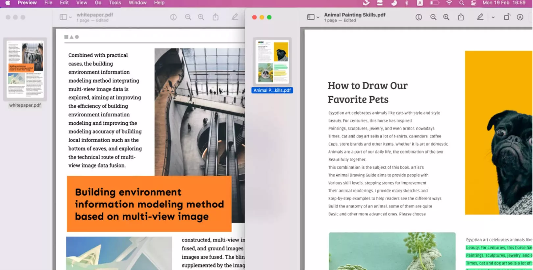Show inspector for Animal Painting Skills.pdf
The height and width of the screenshot is (270, 533).
coord(419,17)
